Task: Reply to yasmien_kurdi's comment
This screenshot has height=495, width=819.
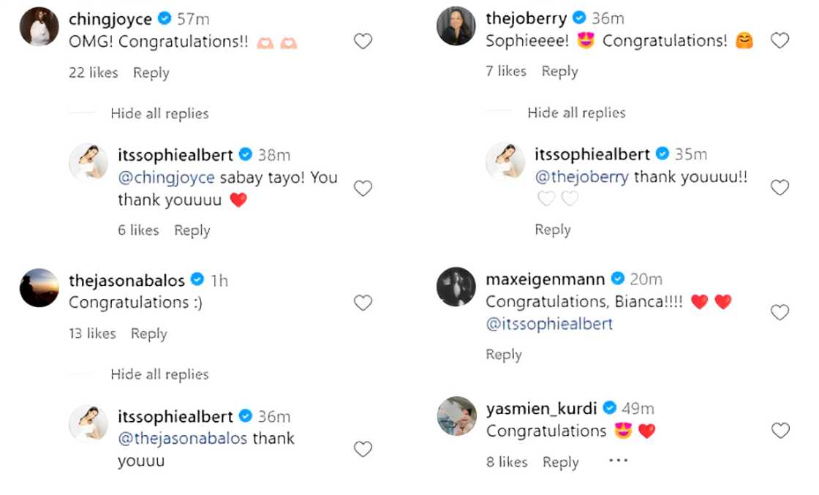Action: [561, 462]
